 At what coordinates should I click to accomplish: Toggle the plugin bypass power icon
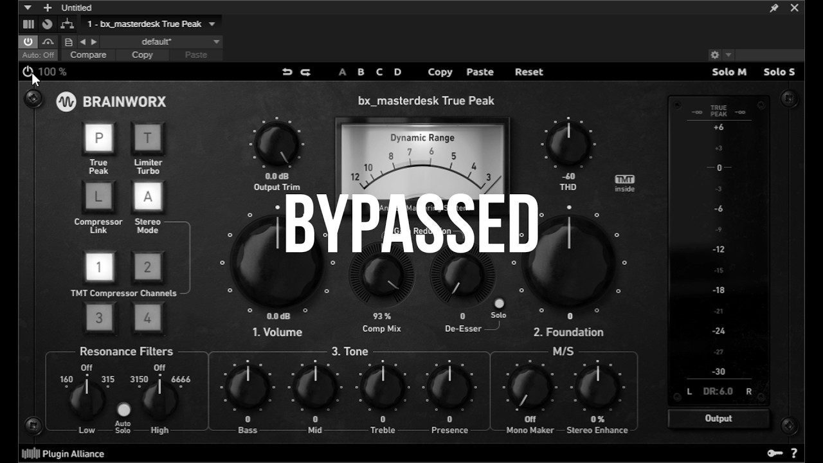coord(28,72)
